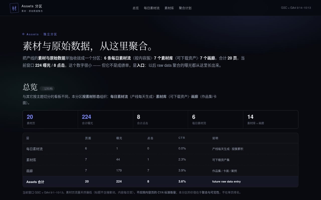Viewport: 321px width, 200px height.
Task: Click the diamond icon before Assets · 独立分区
Action: pos(24,34)
